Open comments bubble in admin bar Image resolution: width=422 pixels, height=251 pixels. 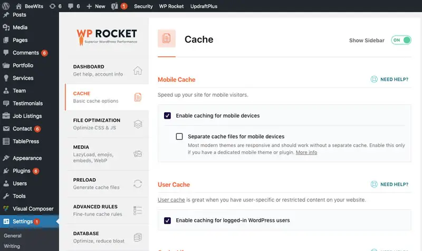(x=71, y=6)
